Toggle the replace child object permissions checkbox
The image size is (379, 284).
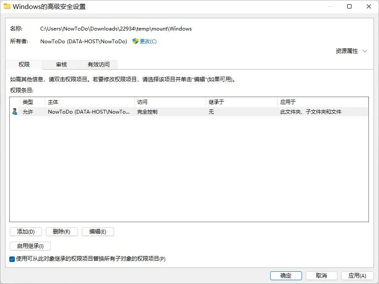pyautogui.click(x=12, y=259)
